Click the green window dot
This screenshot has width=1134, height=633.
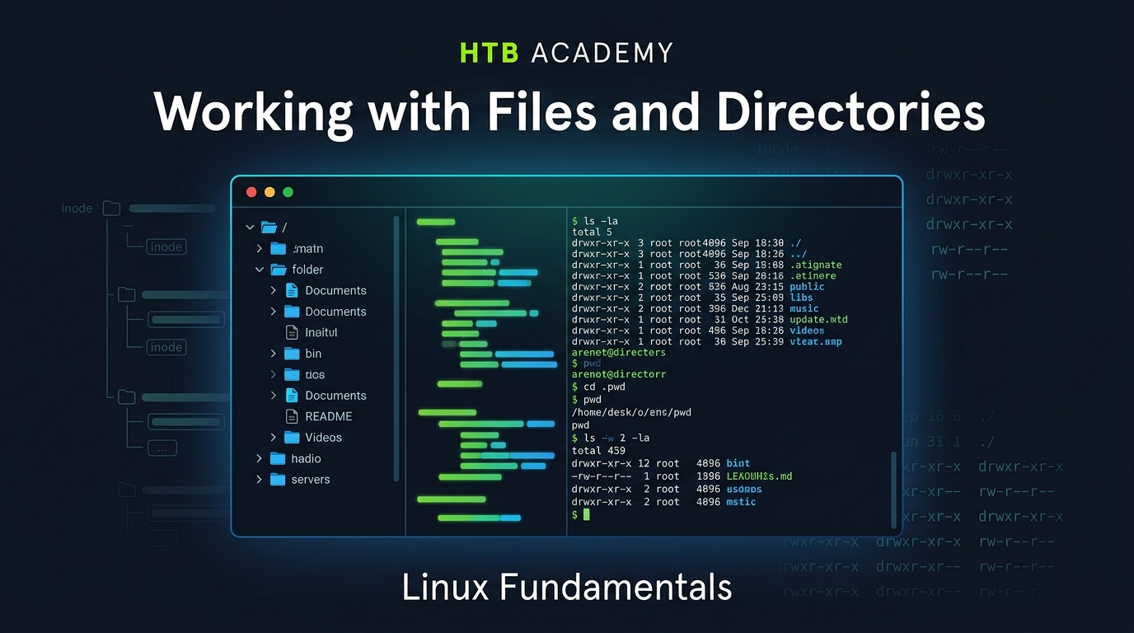(x=288, y=192)
